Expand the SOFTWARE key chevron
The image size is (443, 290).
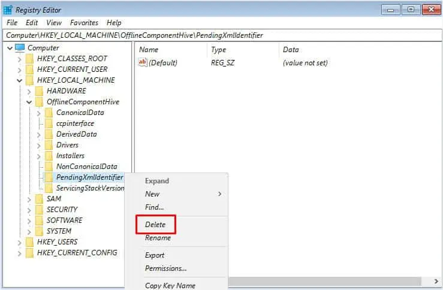(x=29, y=220)
